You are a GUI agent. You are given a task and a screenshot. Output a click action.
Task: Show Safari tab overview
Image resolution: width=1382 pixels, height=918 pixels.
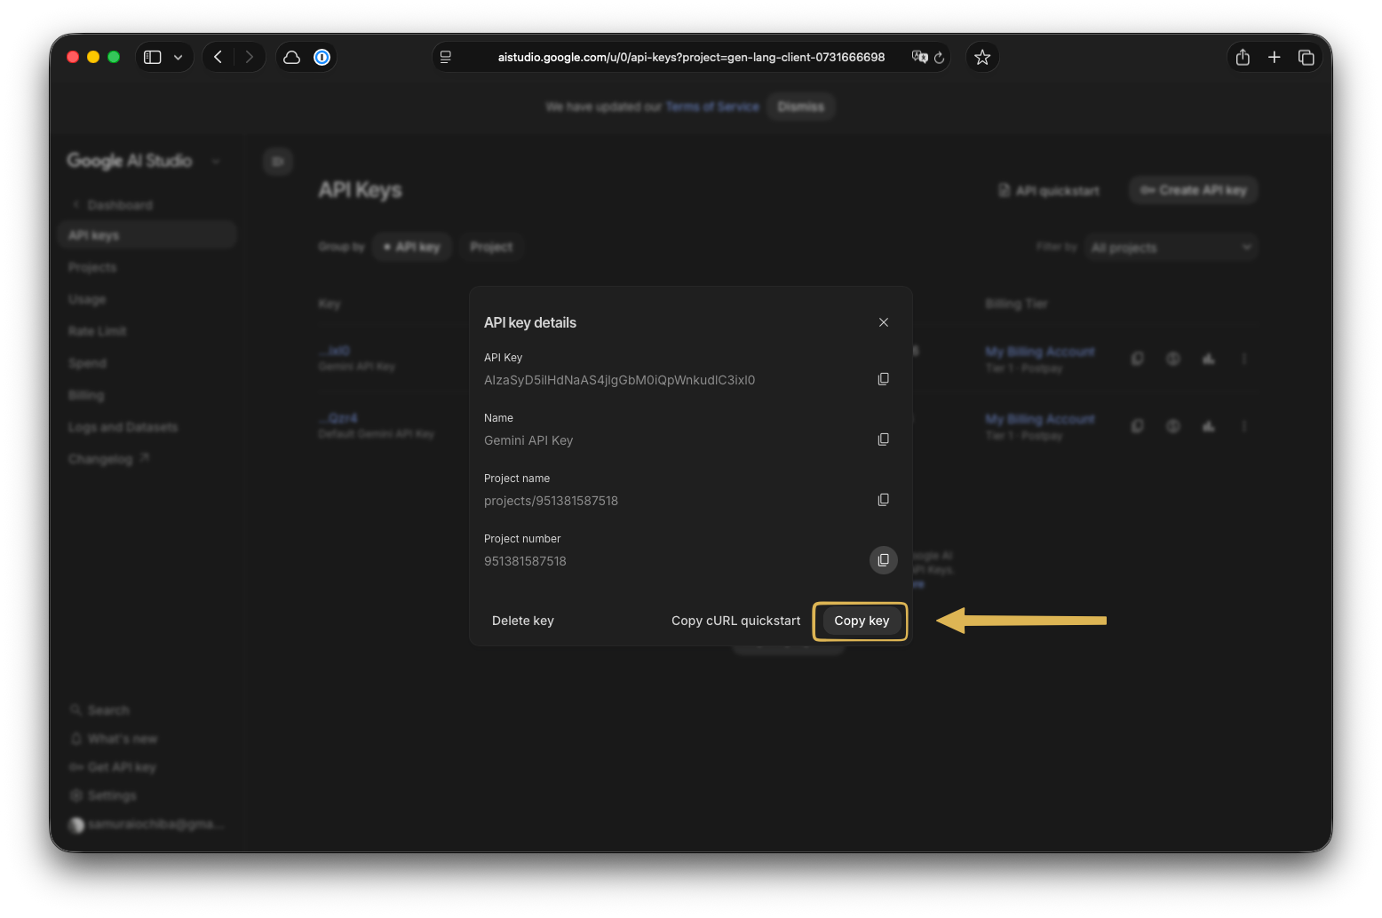1306,57
